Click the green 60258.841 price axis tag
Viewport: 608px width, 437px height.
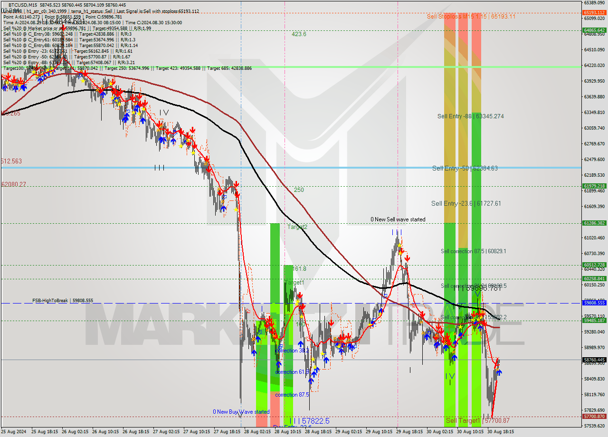coord(594,278)
